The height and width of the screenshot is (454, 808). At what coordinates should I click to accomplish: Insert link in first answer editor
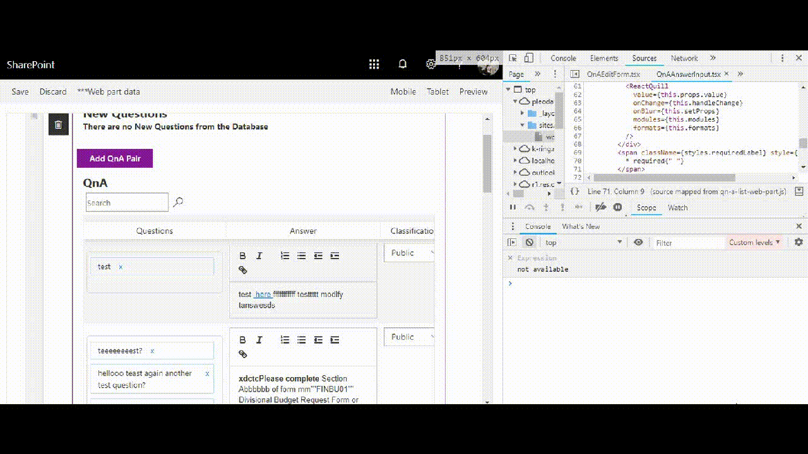point(242,270)
